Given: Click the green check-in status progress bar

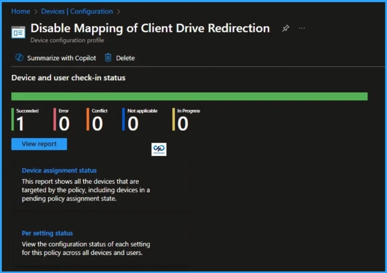Looking at the screenshot, I should pyautogui.click(x=189, y=96).
